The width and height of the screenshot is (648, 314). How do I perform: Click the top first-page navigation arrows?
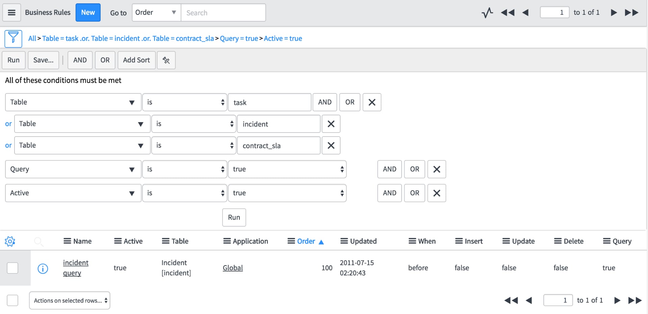tap(507, 12)
